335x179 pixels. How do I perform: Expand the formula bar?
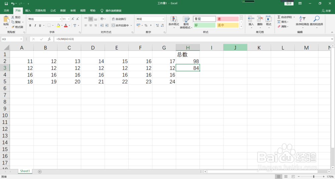[332, 39]
